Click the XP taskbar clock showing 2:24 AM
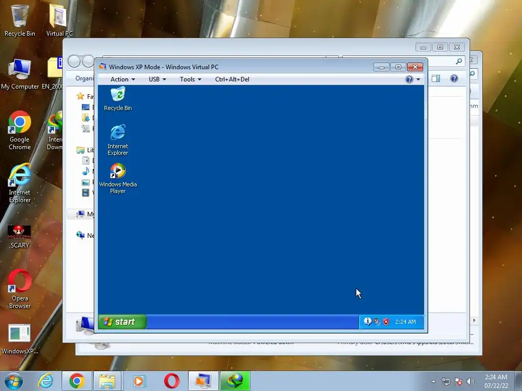 tap(405, 322)
